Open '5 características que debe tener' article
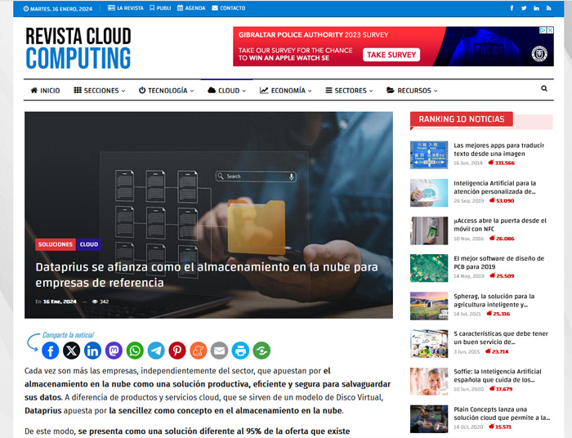 [500, 337]
